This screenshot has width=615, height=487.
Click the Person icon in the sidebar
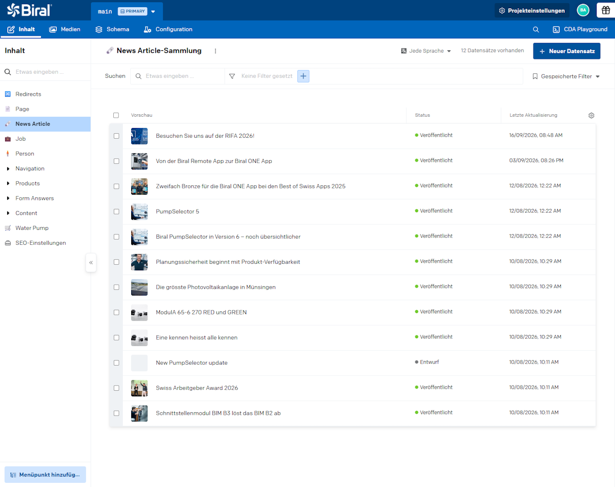[x=8, y=154]
